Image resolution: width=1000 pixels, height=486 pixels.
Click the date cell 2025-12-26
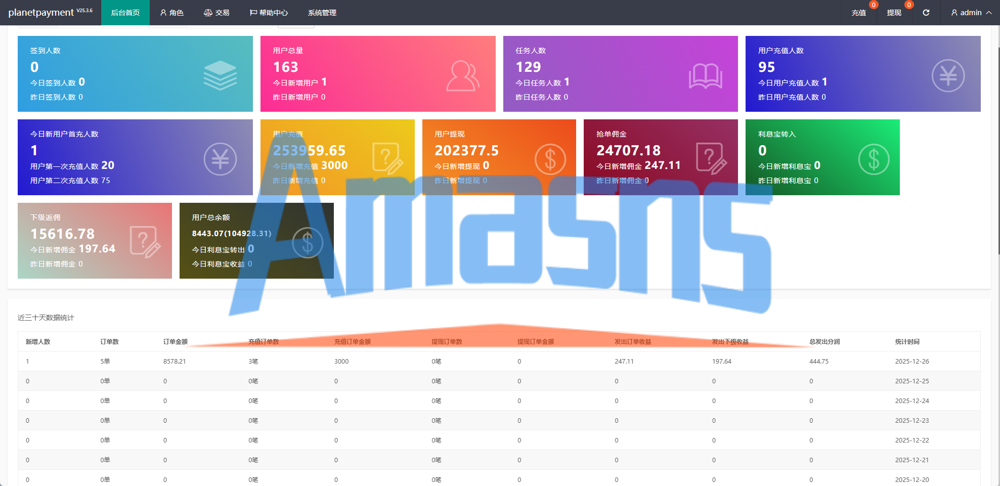pyautogui.click(x=912, y=362)
